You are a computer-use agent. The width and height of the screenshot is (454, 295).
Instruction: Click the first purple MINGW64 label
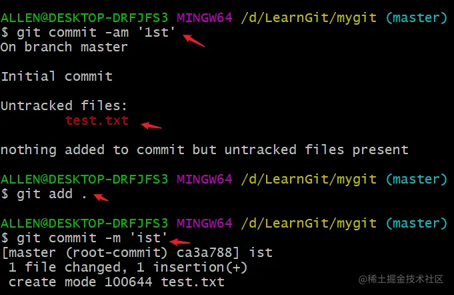[205, 17]
